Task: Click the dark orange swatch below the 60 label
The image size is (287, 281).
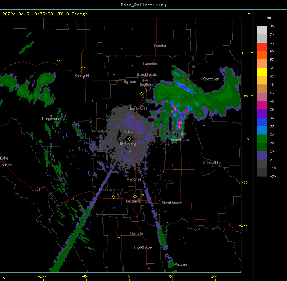Action: pos(262,55)
